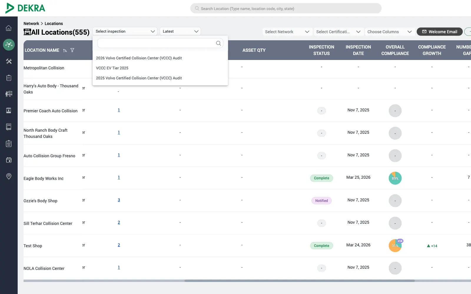Open the calendar sidebar icon
The width and height of the screenshot is (471, 294).
click(x=9, y=160)
